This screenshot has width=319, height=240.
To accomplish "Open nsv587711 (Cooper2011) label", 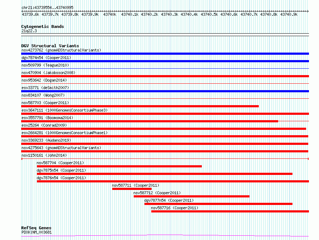I will [135, 185].
